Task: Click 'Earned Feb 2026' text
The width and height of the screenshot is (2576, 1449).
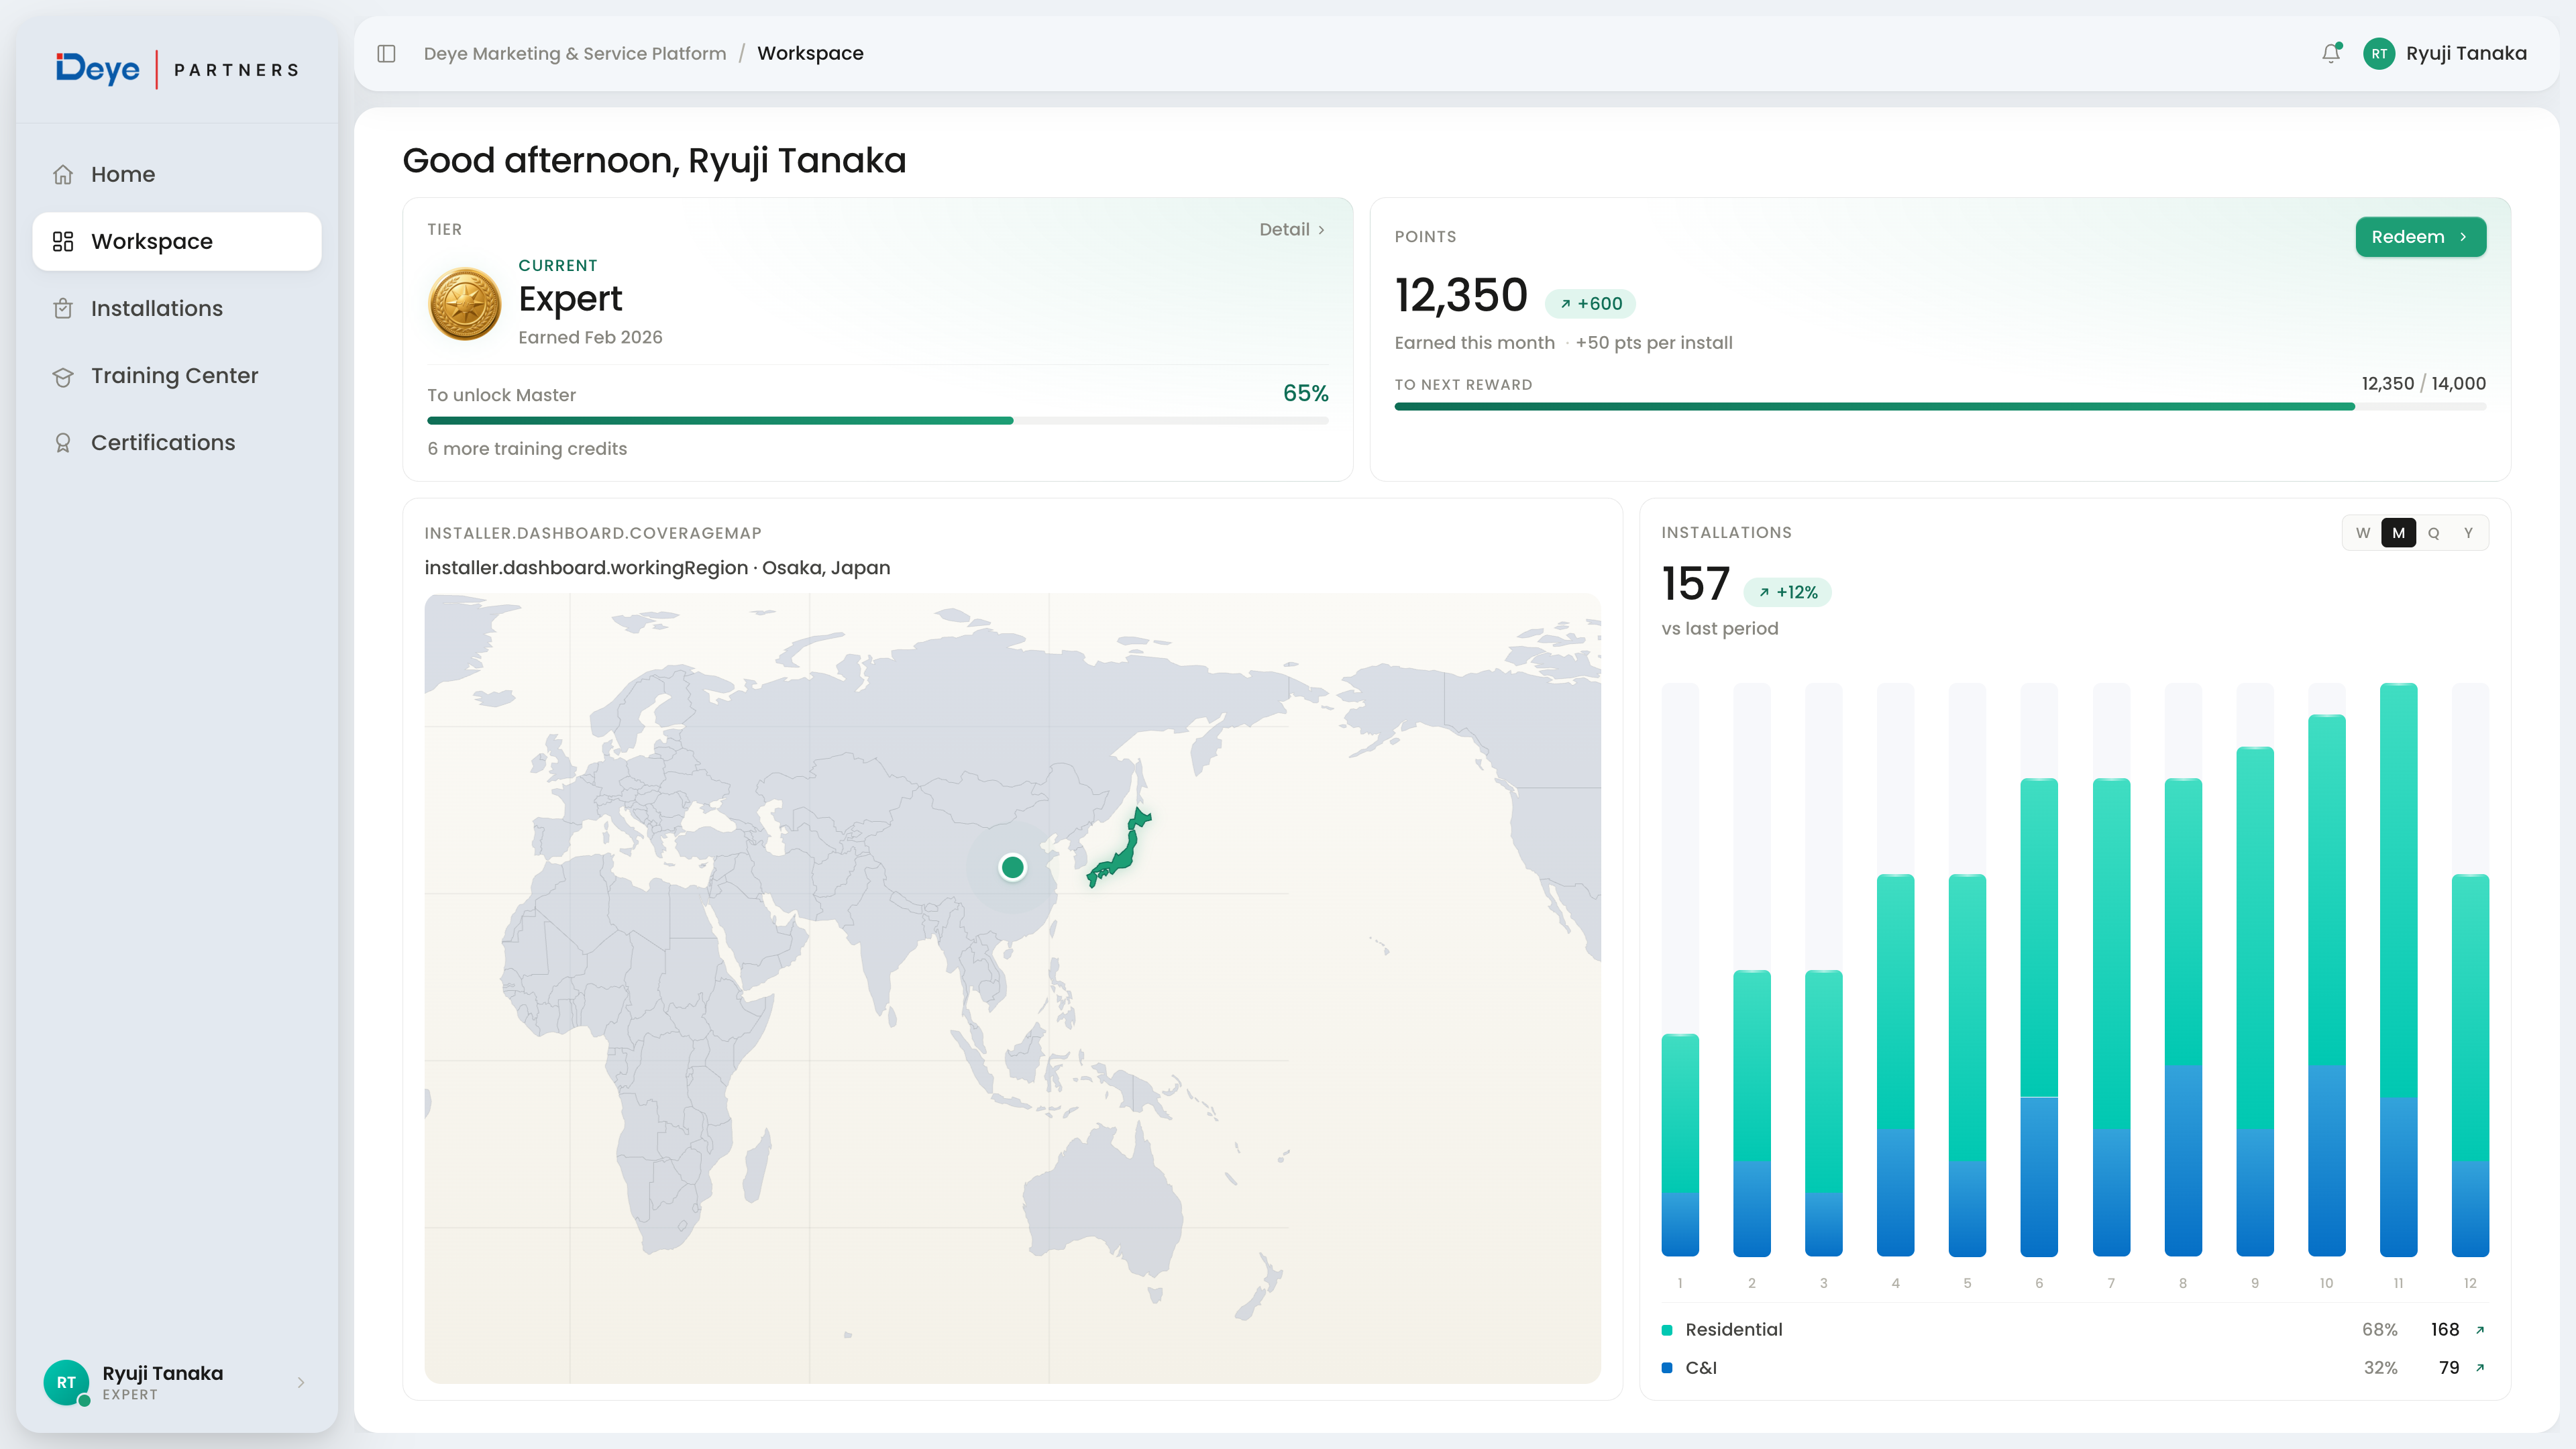Action: coord(590,338)
